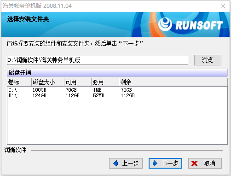Image resolution: width=231 pixels, height=176 pixels.
Task: Click the 100GB disk size cell
Action: point(40,90)
